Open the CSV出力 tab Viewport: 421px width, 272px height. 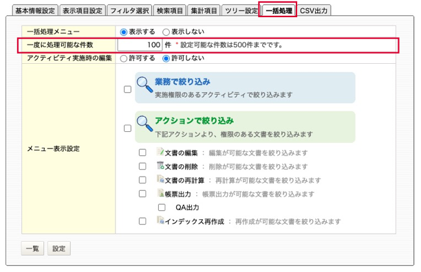(x=314, y=10)
